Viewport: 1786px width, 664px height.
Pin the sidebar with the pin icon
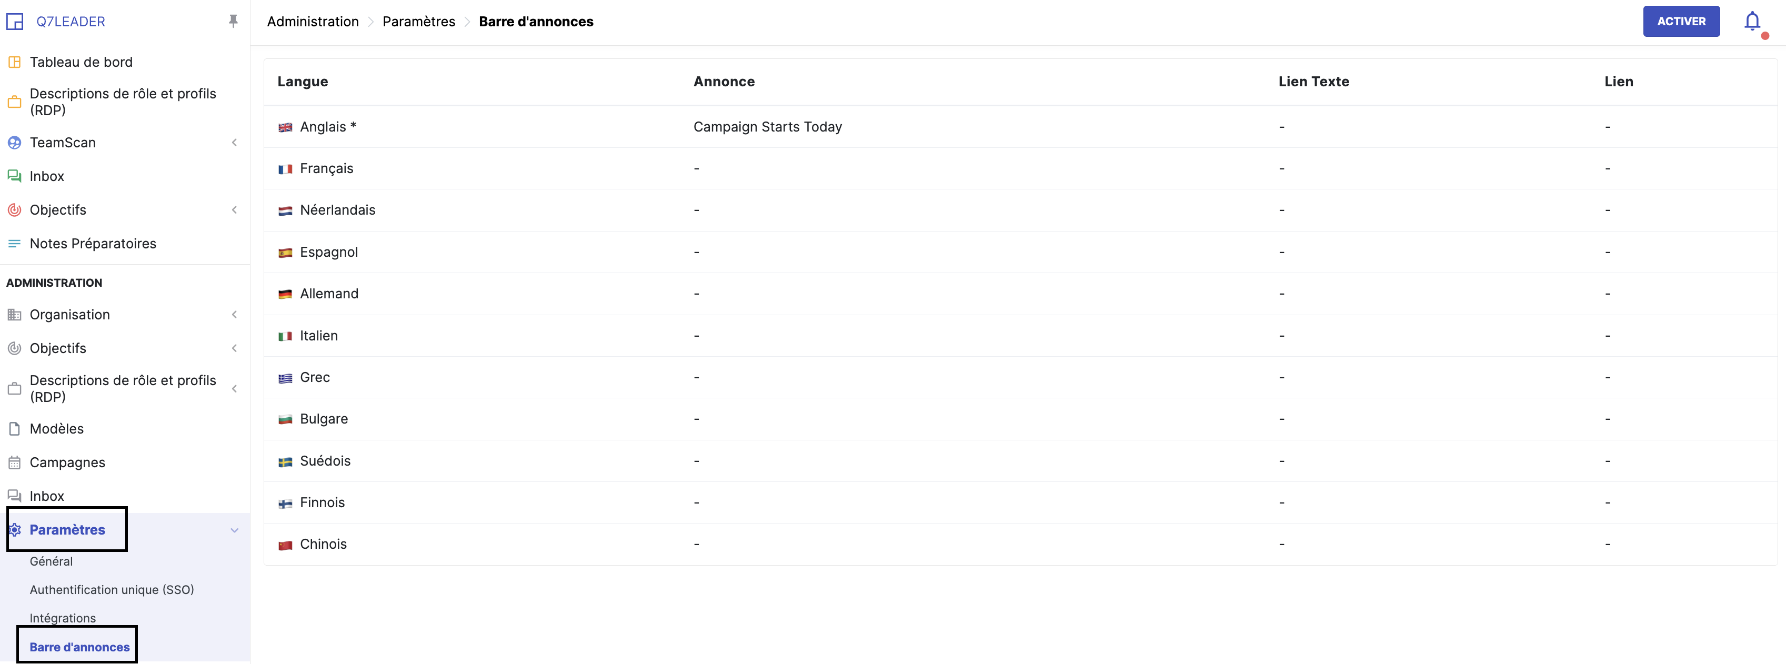(x=233, y=22)
